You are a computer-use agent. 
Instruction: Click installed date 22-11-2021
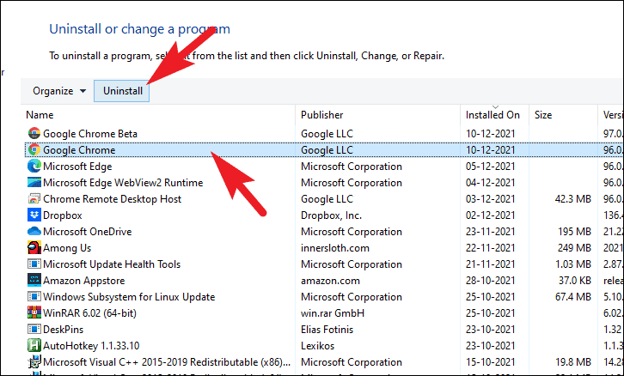pos(490,247)
